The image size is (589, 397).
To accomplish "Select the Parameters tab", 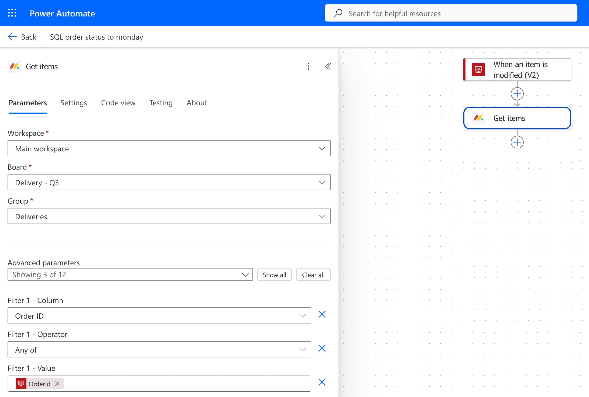I will click(28, 103).
